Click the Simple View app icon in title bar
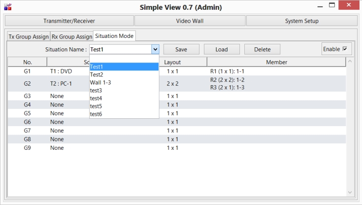Viewport: 362px width, 205px height. coord(7,6)
